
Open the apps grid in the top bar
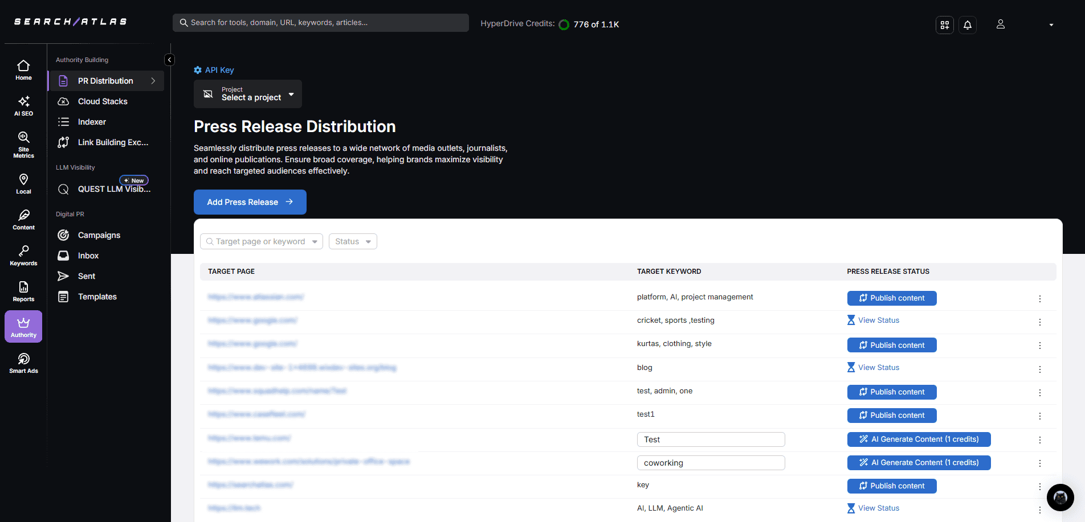point(944,24)
